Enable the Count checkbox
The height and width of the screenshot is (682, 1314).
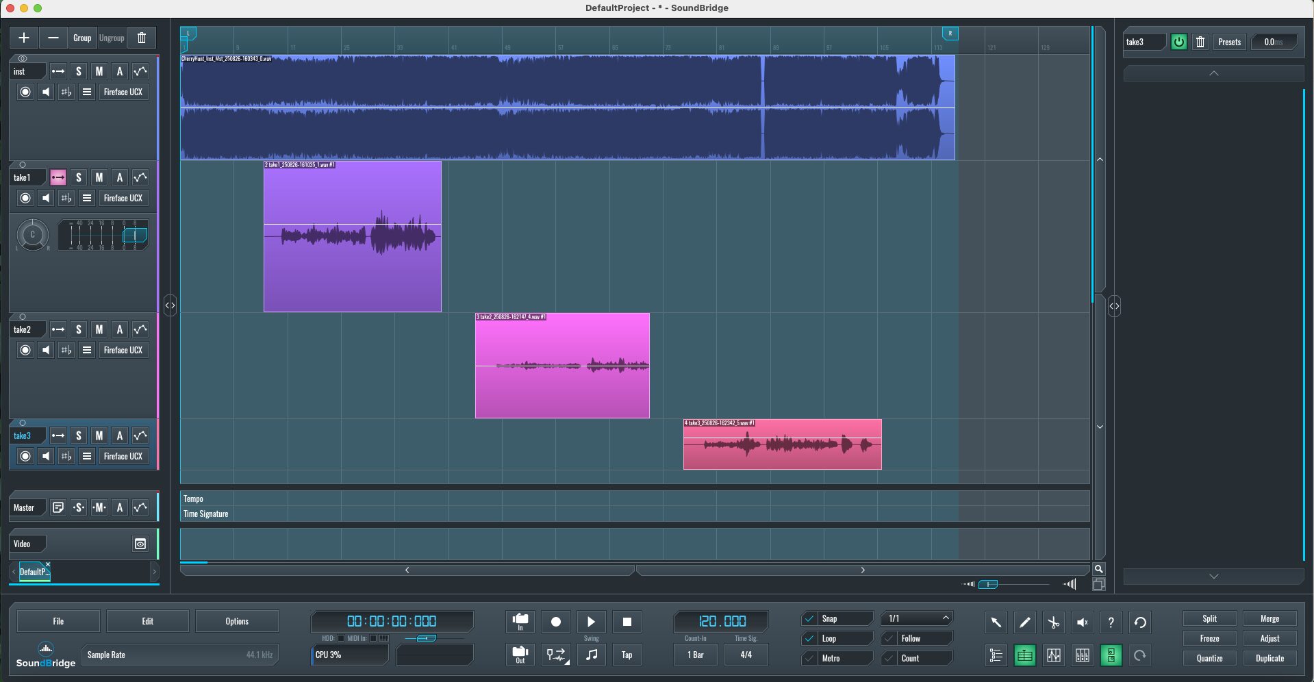click(x=889, y=658)
